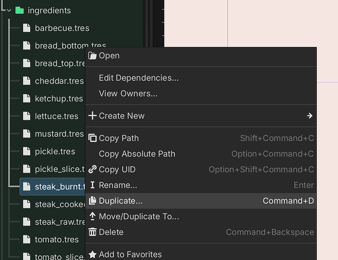Click the link icon beside Copy UID
338x260 pixels.
pyautogui.click(x=93, y=170)
